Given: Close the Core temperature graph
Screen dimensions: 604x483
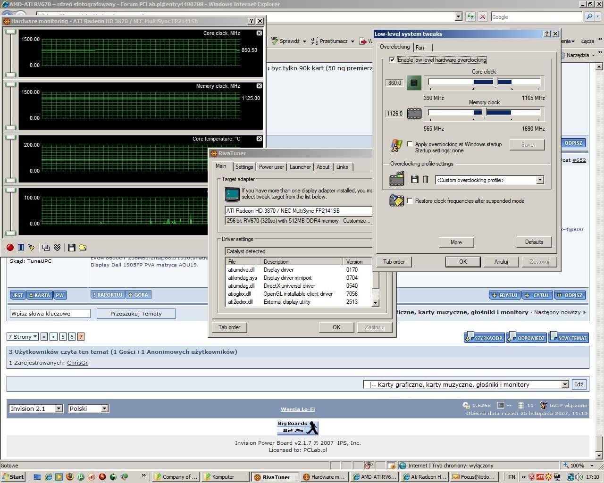Looking at the screenshot, I should 259,139.
